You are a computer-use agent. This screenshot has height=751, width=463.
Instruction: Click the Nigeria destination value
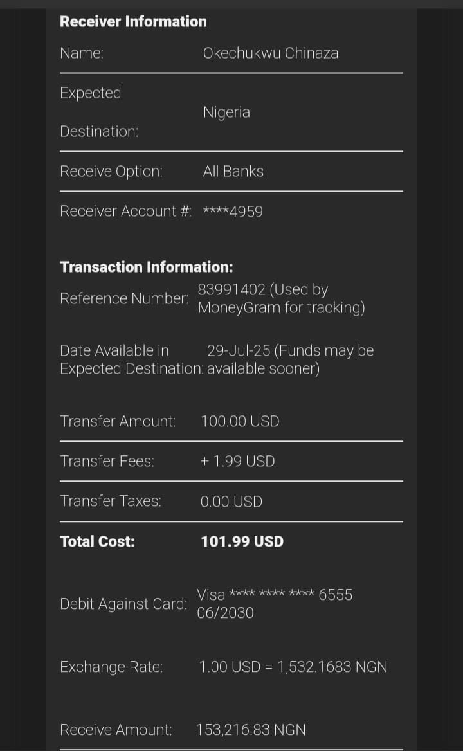226,112
